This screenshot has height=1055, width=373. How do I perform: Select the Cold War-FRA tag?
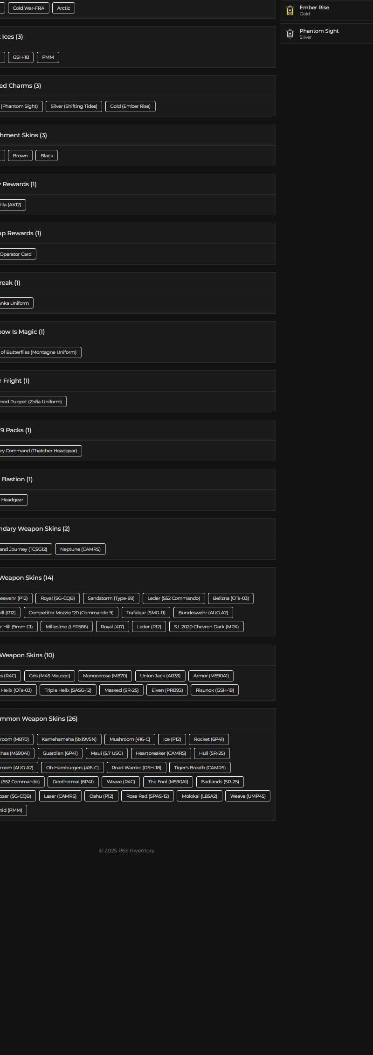tap(28, 8)
